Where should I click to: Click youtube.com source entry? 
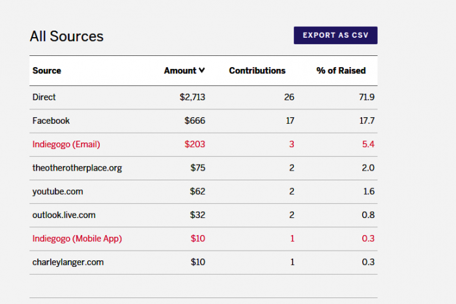click(57, 191)
